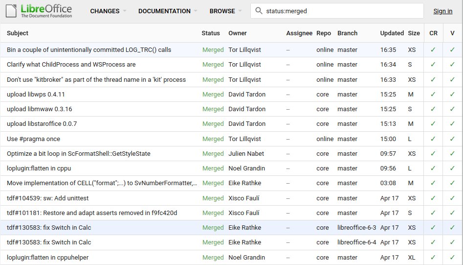Open change 'tdf#104539: sw: Add unittest'

point(47,198)
